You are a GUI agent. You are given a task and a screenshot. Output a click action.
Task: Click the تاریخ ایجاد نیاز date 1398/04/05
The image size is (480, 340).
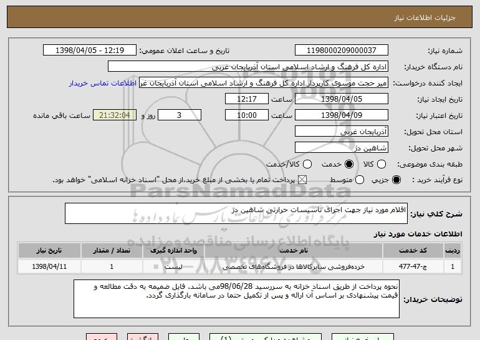(x=342, y=99)
